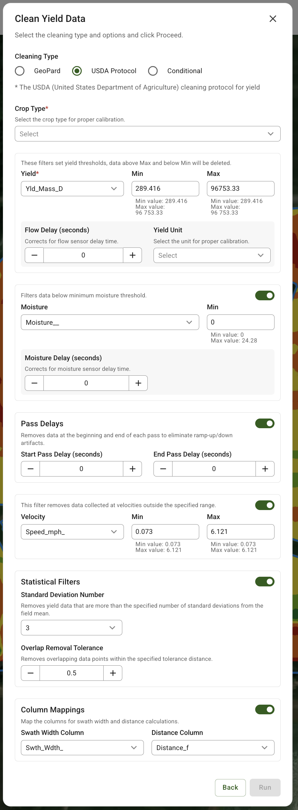Viewport: 298px width, 810px height.
Task: Increase Flow Delay with plus icon
Action: tap(132, 255)
